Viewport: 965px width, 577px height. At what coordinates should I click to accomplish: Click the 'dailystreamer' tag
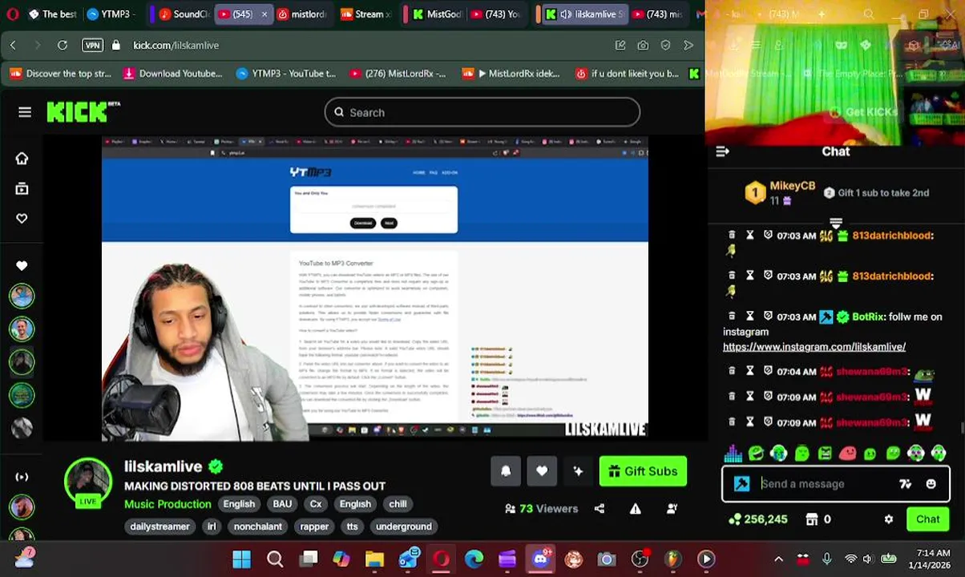(x=159, y=527)
